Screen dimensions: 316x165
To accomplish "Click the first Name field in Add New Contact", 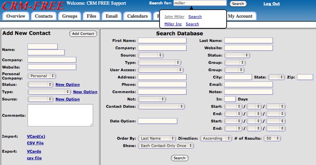I will (43, 47).
